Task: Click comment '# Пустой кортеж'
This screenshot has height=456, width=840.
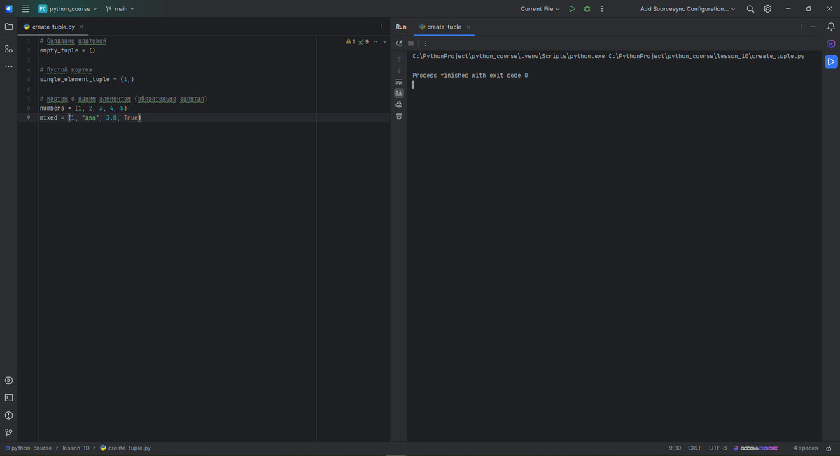Action: [x=66, y=70]
